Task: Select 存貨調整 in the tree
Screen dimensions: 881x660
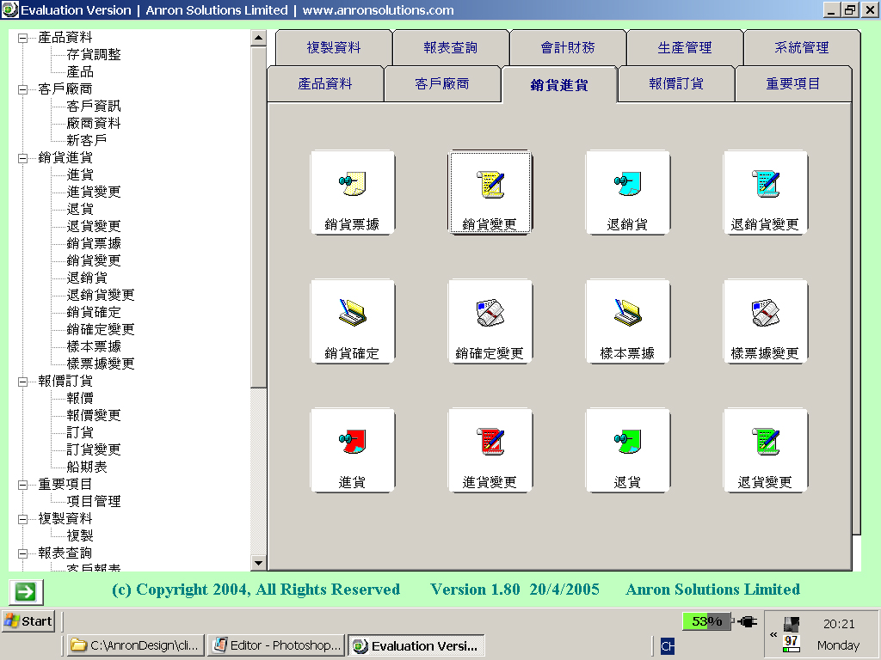Action: click(x=94, y=54)
